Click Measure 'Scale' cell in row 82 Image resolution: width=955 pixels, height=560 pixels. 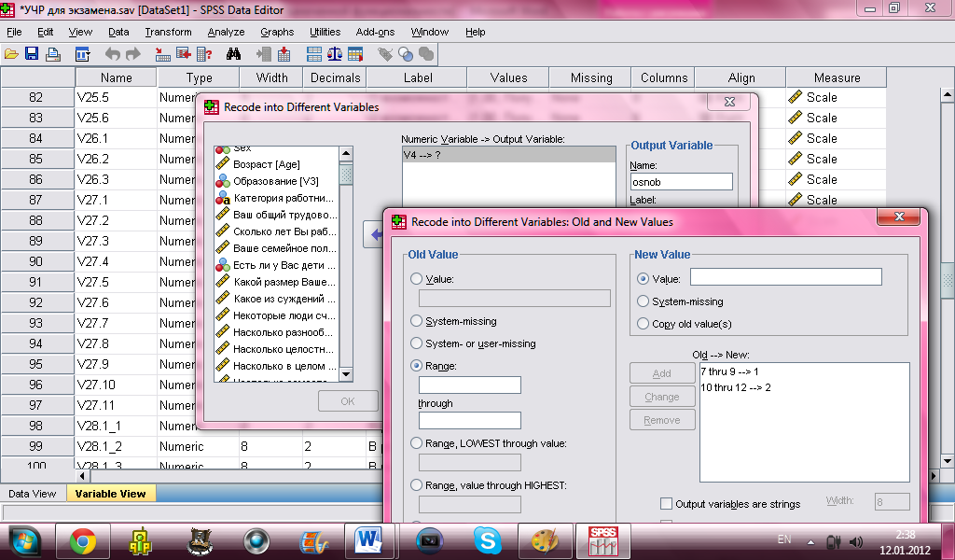[836, 97]
